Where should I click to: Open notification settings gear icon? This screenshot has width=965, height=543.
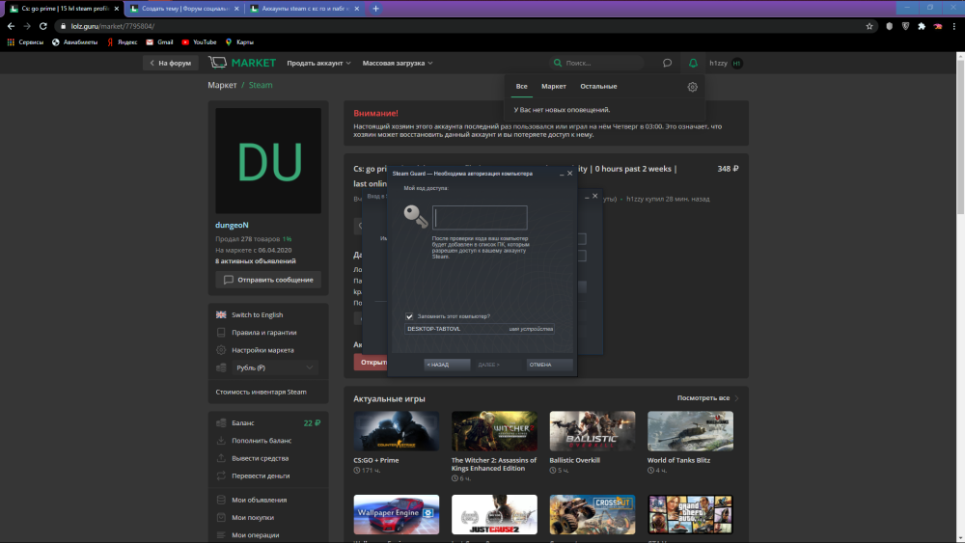tap(692, 87)
